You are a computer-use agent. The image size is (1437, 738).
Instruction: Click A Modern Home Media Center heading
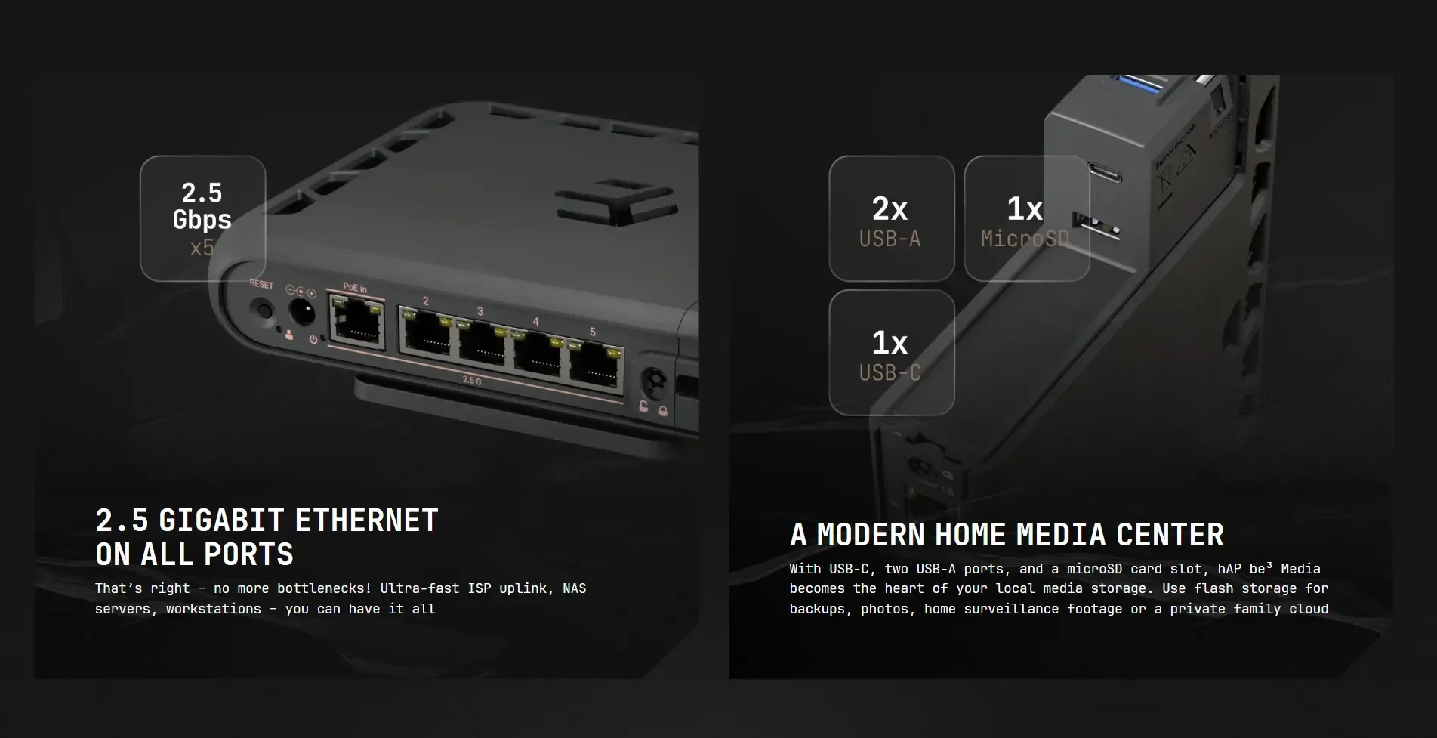point(1007,535)
